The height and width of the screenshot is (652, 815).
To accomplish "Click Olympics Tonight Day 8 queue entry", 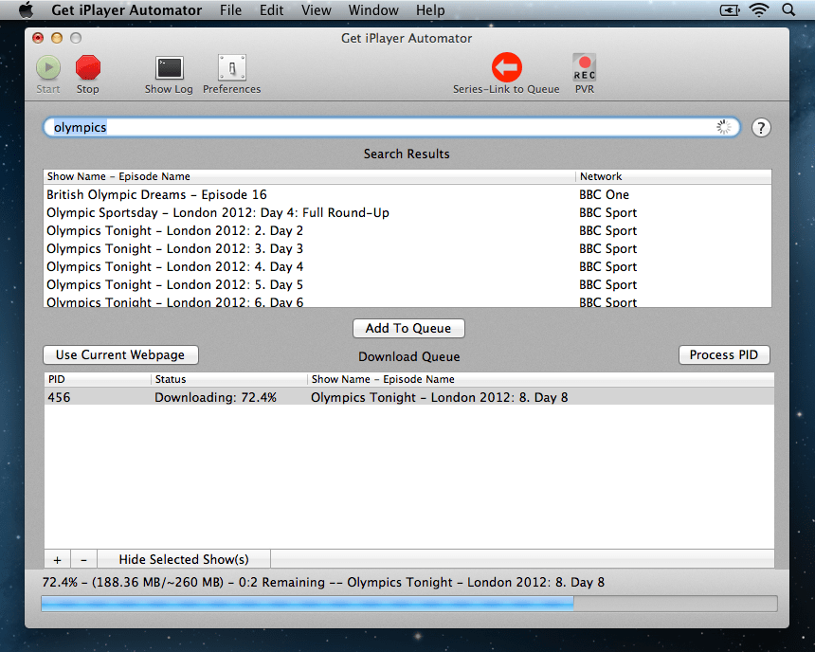I will tap(439, 397).
